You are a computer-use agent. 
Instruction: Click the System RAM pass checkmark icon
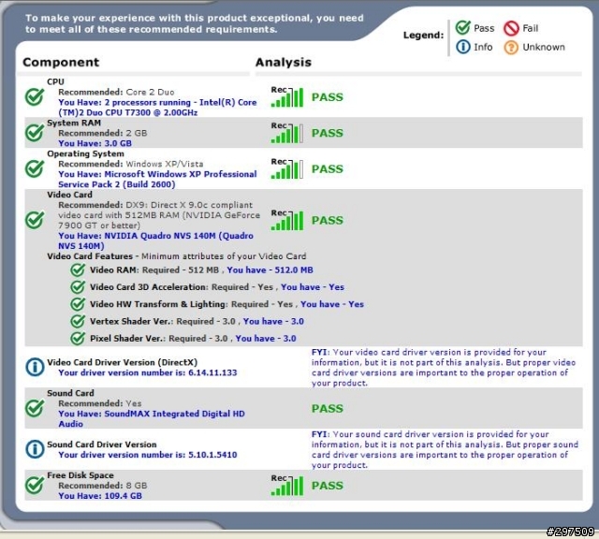(35, 133)
